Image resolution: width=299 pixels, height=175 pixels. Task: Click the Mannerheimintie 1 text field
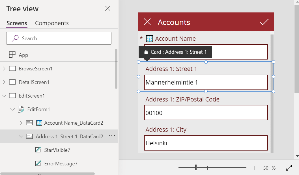tap(206, 82)
